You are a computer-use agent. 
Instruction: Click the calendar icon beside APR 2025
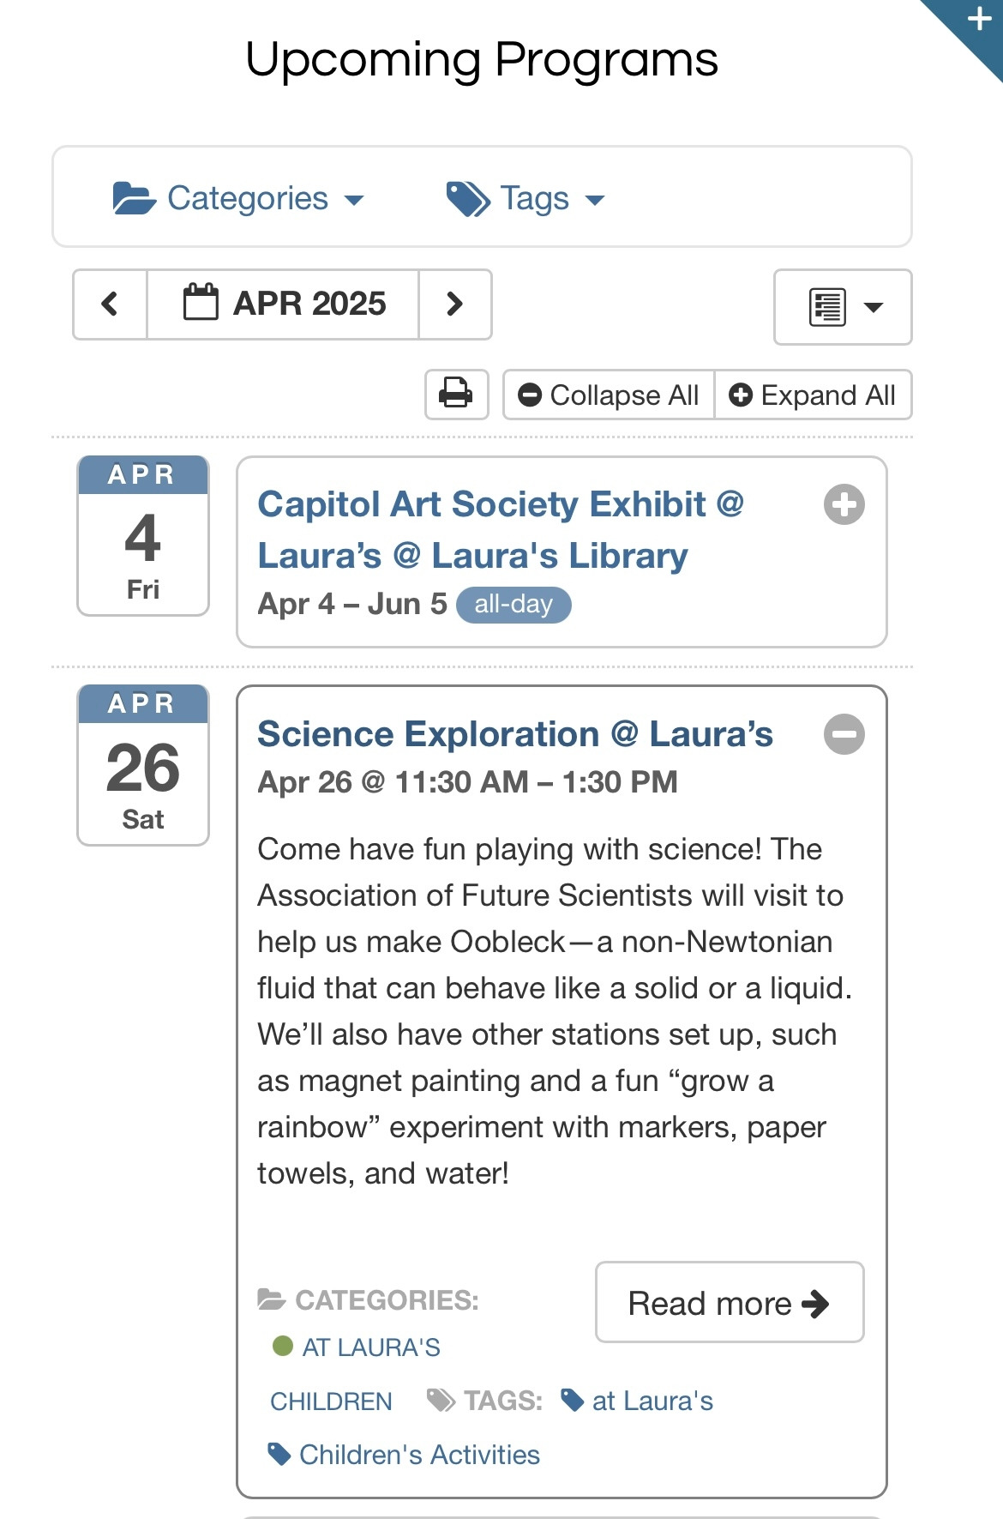[x=201, y=303]
